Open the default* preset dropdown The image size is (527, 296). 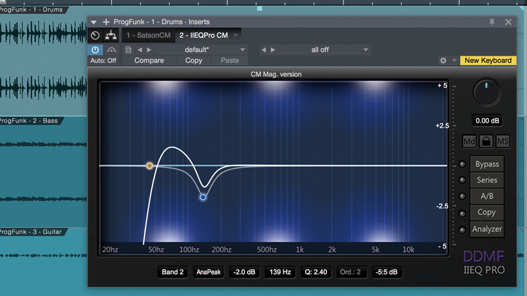[242, 50]
